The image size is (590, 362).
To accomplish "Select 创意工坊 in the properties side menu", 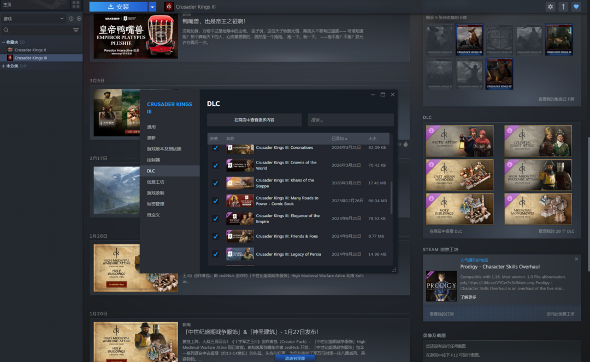I will click(155, 182).
